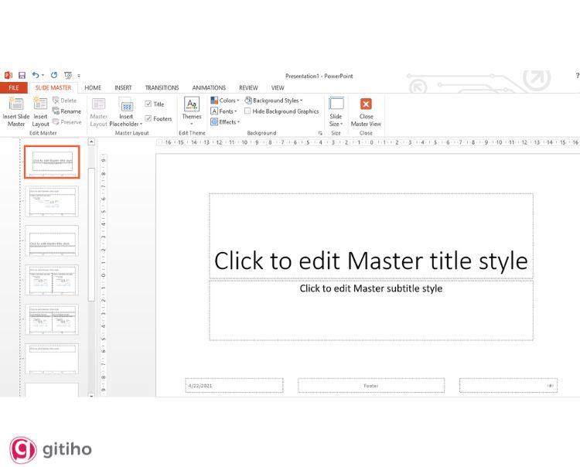Select the SLIDE MASTER tab
Viewport: 580px width, 467px height.
[x=53, y=87]
